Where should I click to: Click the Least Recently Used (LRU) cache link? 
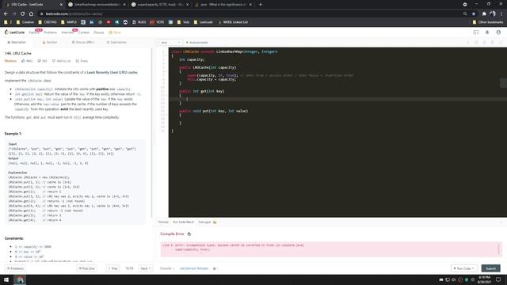112,72
